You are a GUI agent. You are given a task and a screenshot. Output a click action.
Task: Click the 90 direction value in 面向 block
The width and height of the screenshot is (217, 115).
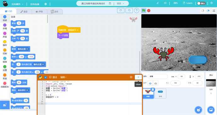tap(19, 82)
